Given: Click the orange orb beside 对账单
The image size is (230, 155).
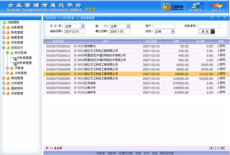Looking at the screenshot, I should pyautogui.click(x=11, y=68).
